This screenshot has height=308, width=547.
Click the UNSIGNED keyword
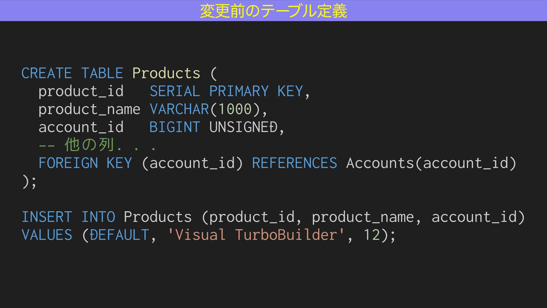pyautogui.click(x=243, y=127)
